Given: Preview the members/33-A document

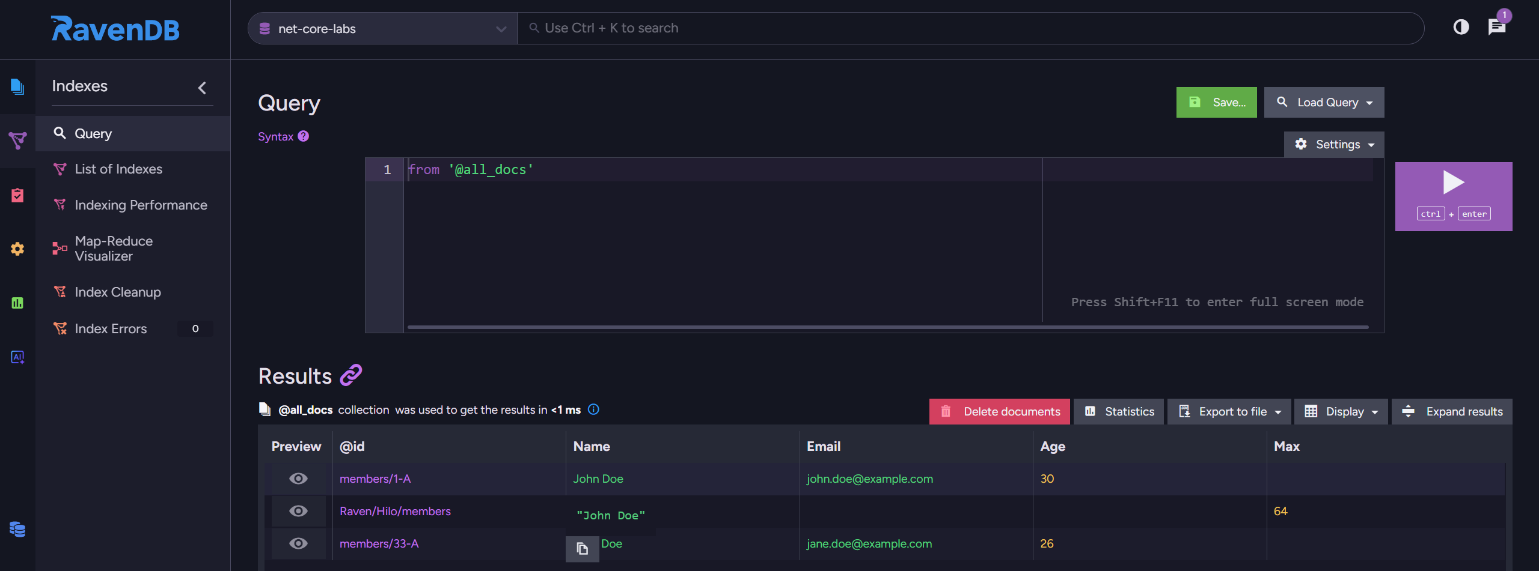Looking at the screenshot, I should coord(298,543).
